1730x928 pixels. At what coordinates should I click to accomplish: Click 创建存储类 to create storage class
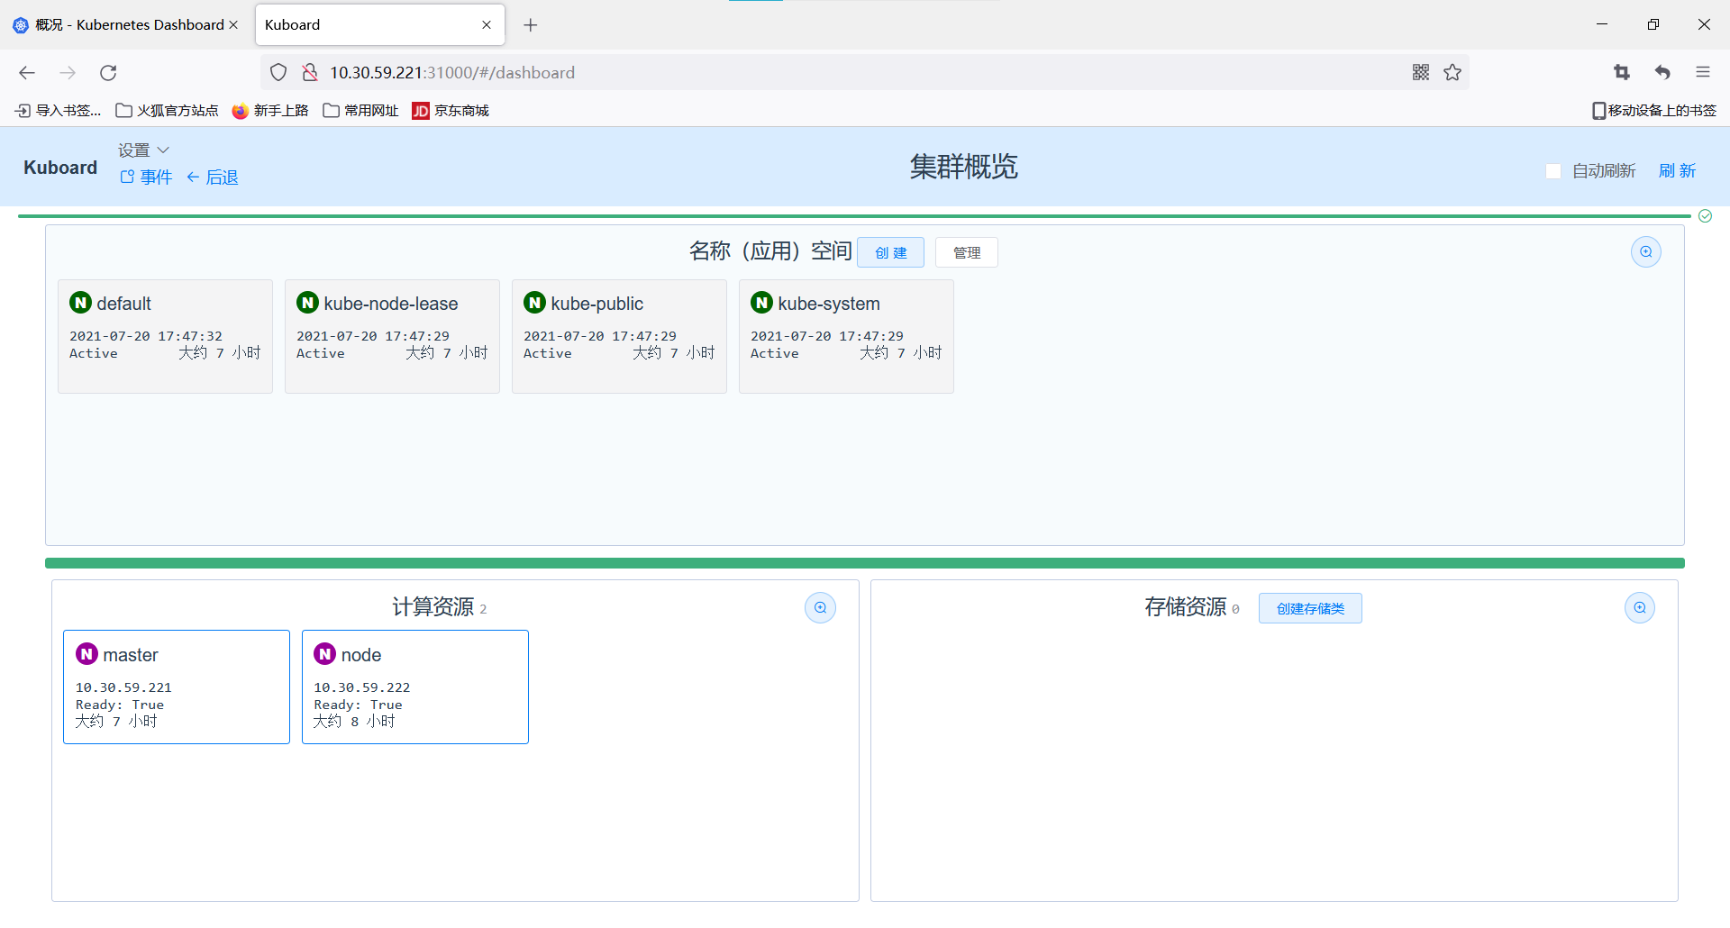tap(1310, 609)
